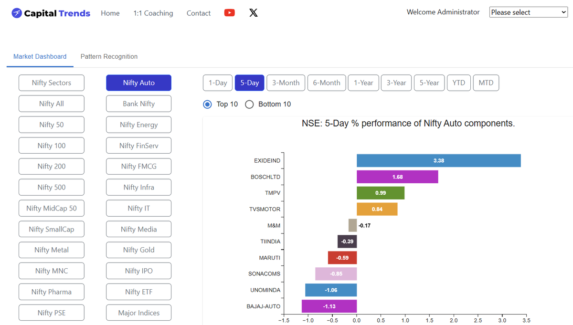Click the EXIDEIND bar showing 3.38

439,160
